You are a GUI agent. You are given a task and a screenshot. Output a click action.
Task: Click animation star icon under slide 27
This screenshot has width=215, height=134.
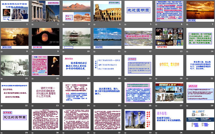pos(156,106)
